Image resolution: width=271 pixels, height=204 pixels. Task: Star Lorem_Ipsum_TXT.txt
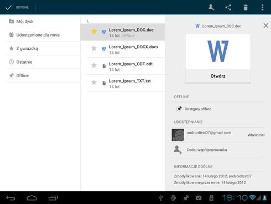tap(94, 83)
